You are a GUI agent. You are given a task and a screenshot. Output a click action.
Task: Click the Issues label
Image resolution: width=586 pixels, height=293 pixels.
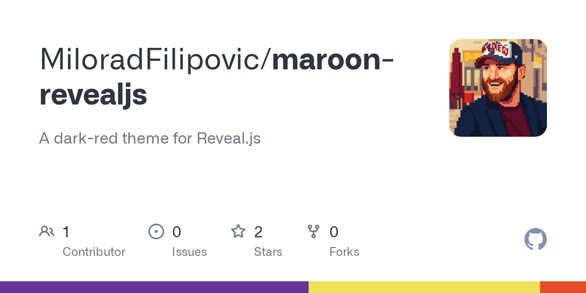189,252
